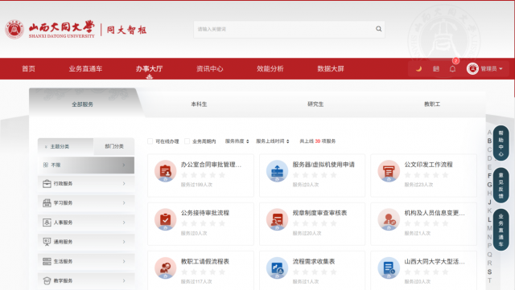The width and height of the screenshot is (515, 290).
Task: Open the 流程需求收集表 service icon
Action: (277, 268)
